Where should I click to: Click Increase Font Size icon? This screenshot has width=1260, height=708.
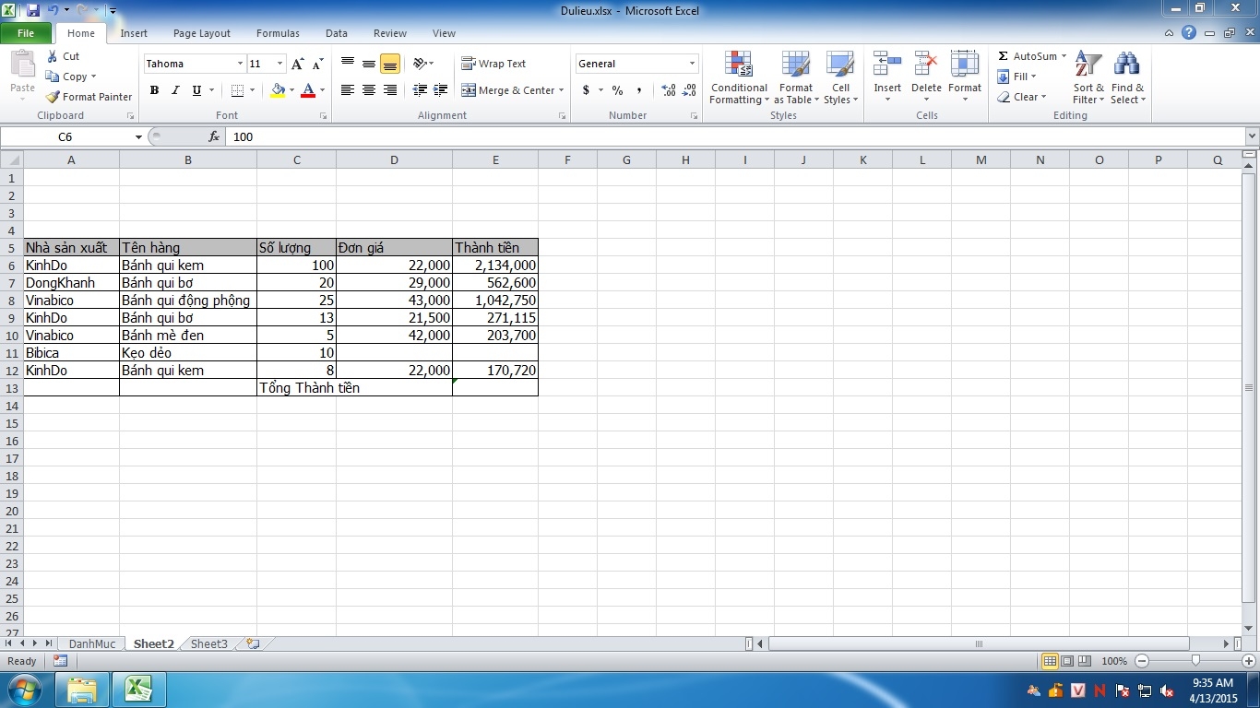coord(297,64)
